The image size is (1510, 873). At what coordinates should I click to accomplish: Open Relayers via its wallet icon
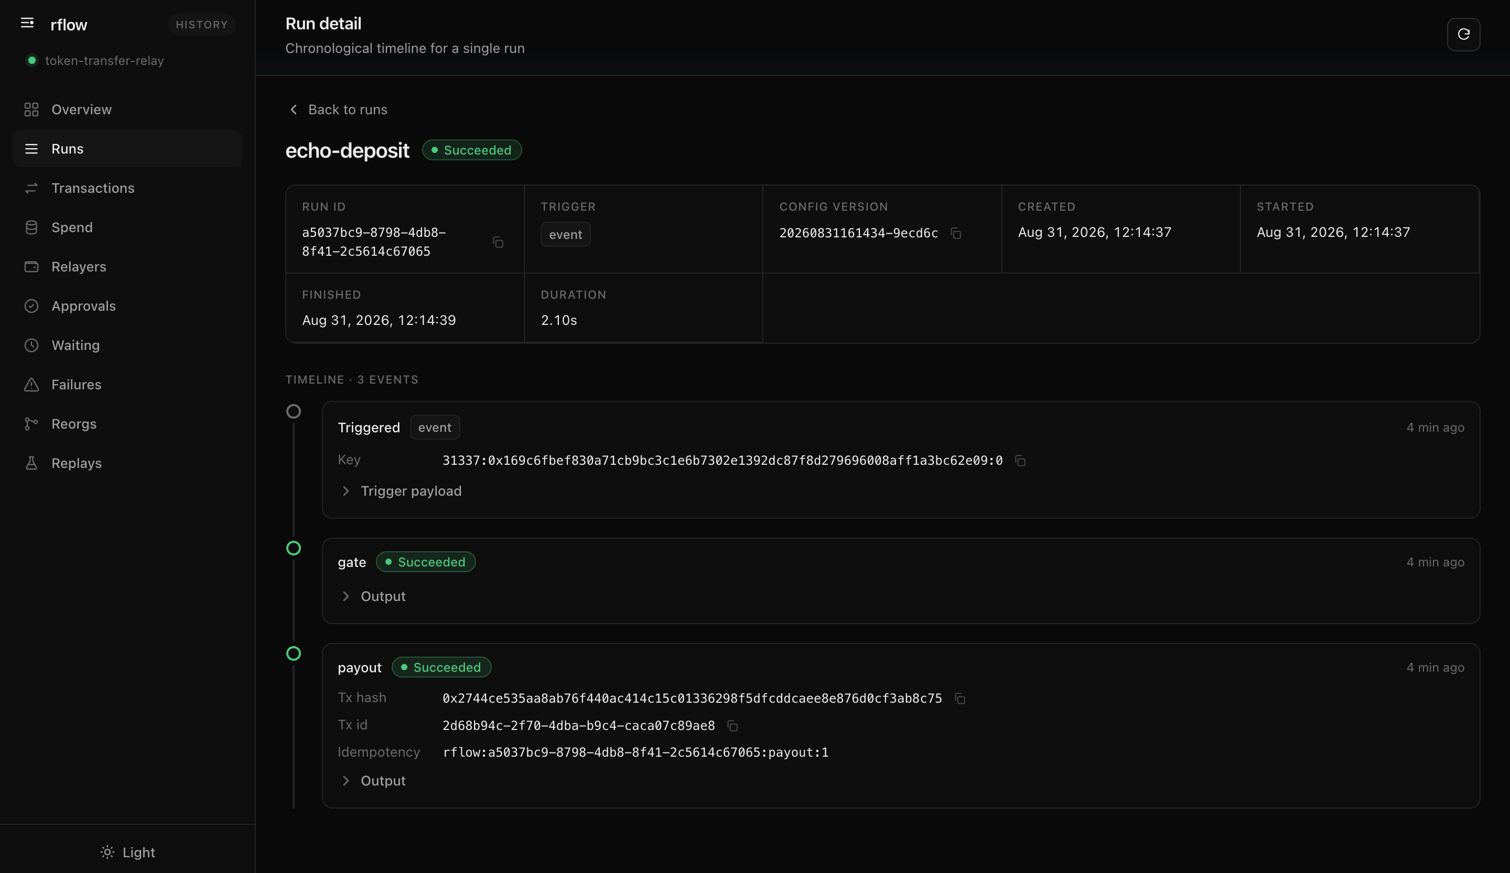click(x=31, y=266)
